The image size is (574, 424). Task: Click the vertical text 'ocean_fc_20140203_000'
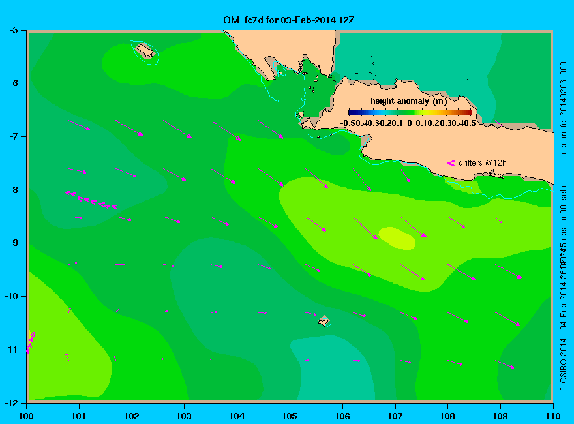tap(564, 108)
